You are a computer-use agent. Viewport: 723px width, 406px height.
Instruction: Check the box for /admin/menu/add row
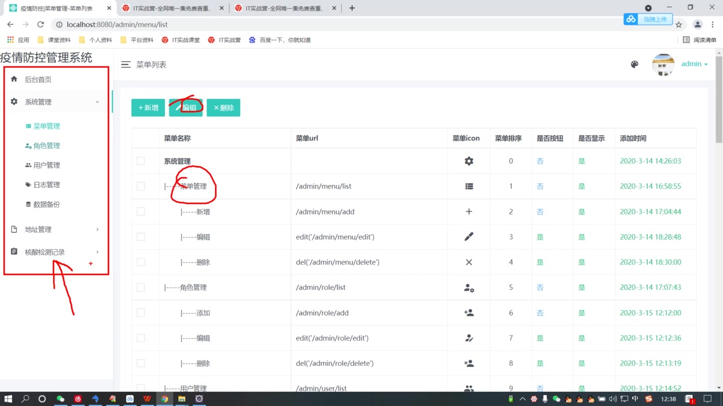[141, 211]
